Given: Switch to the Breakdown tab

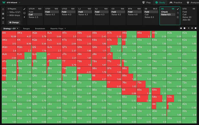Looking at the screenshot, I should [40, 29].
